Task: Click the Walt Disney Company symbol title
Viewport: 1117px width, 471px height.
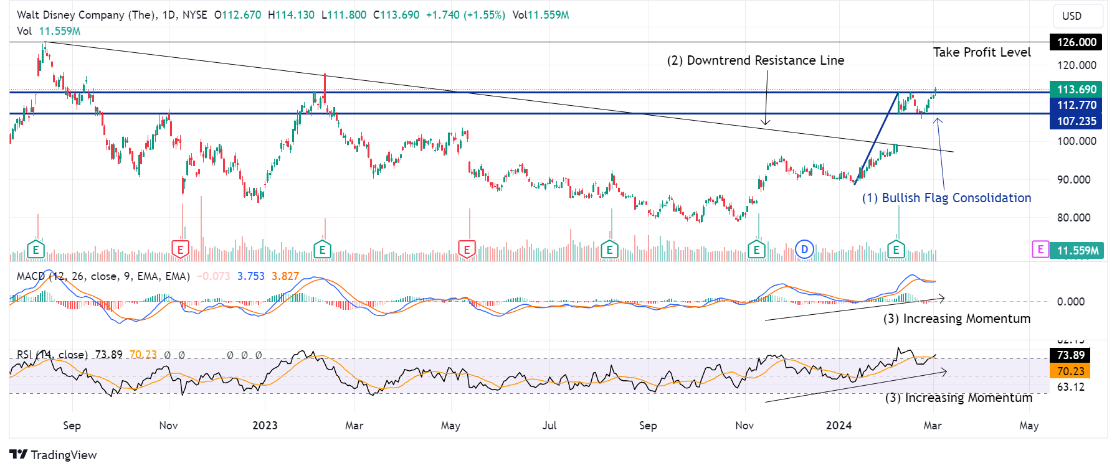Action: [x=87, y=15]
